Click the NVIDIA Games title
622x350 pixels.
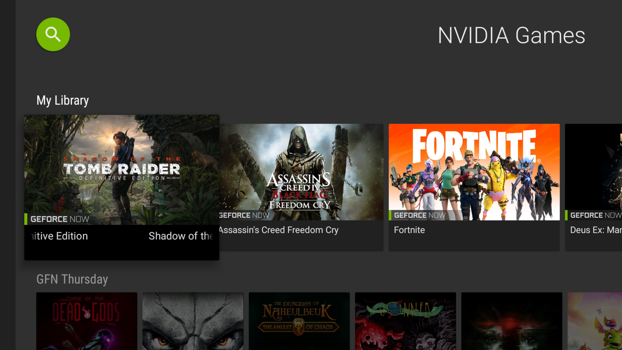(x=511, y=35)
